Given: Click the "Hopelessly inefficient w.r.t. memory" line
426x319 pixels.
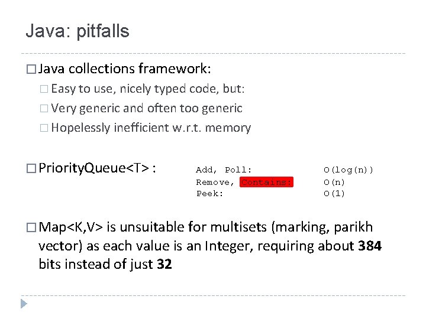Looking at the screenshot, I should point(151,128).
